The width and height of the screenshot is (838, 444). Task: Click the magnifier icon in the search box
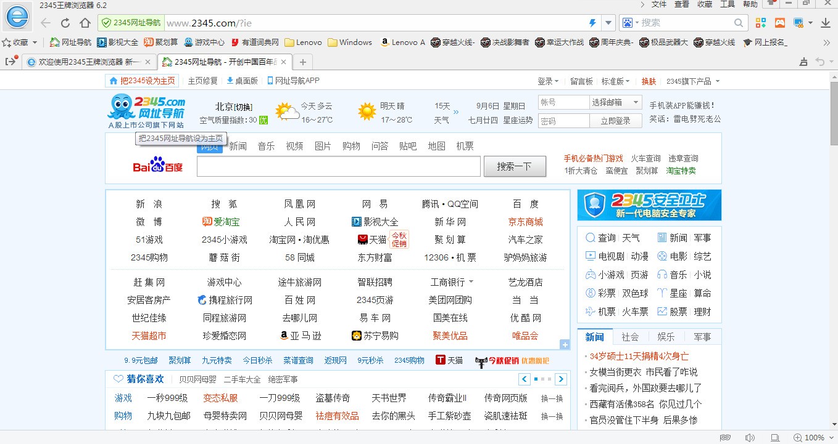pyautogui.click(x=738, y=22)
